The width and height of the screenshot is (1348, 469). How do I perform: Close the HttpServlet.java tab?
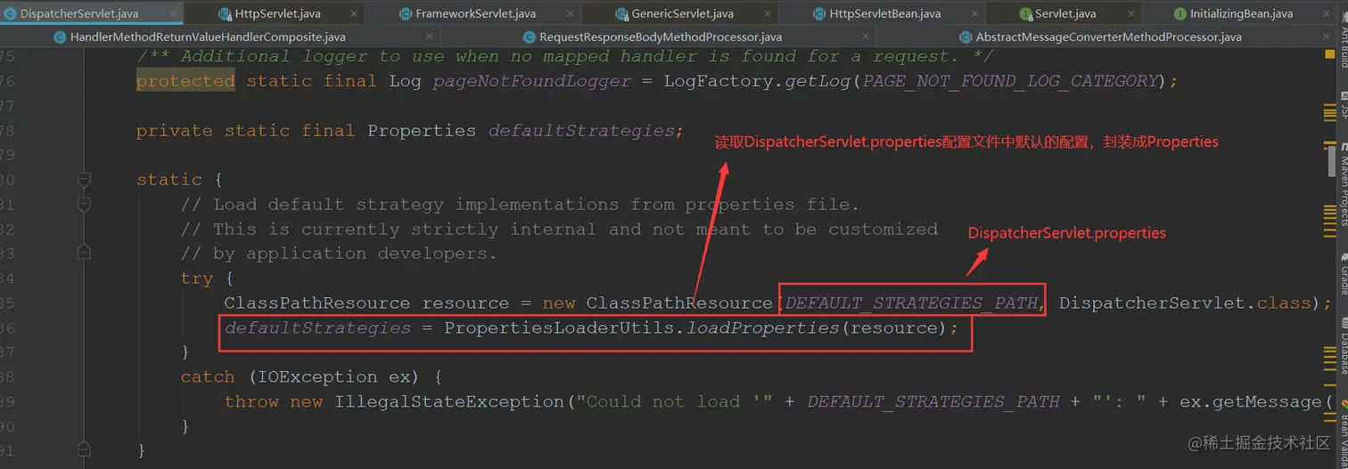355,14
